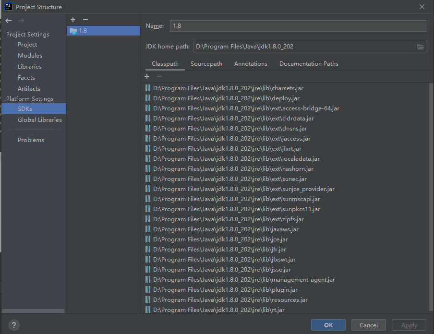Open Modules settings section

coord(30,55)
